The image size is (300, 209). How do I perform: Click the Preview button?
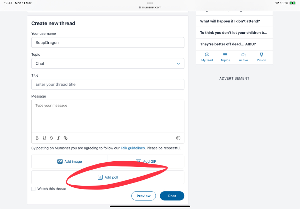point(144,196)
